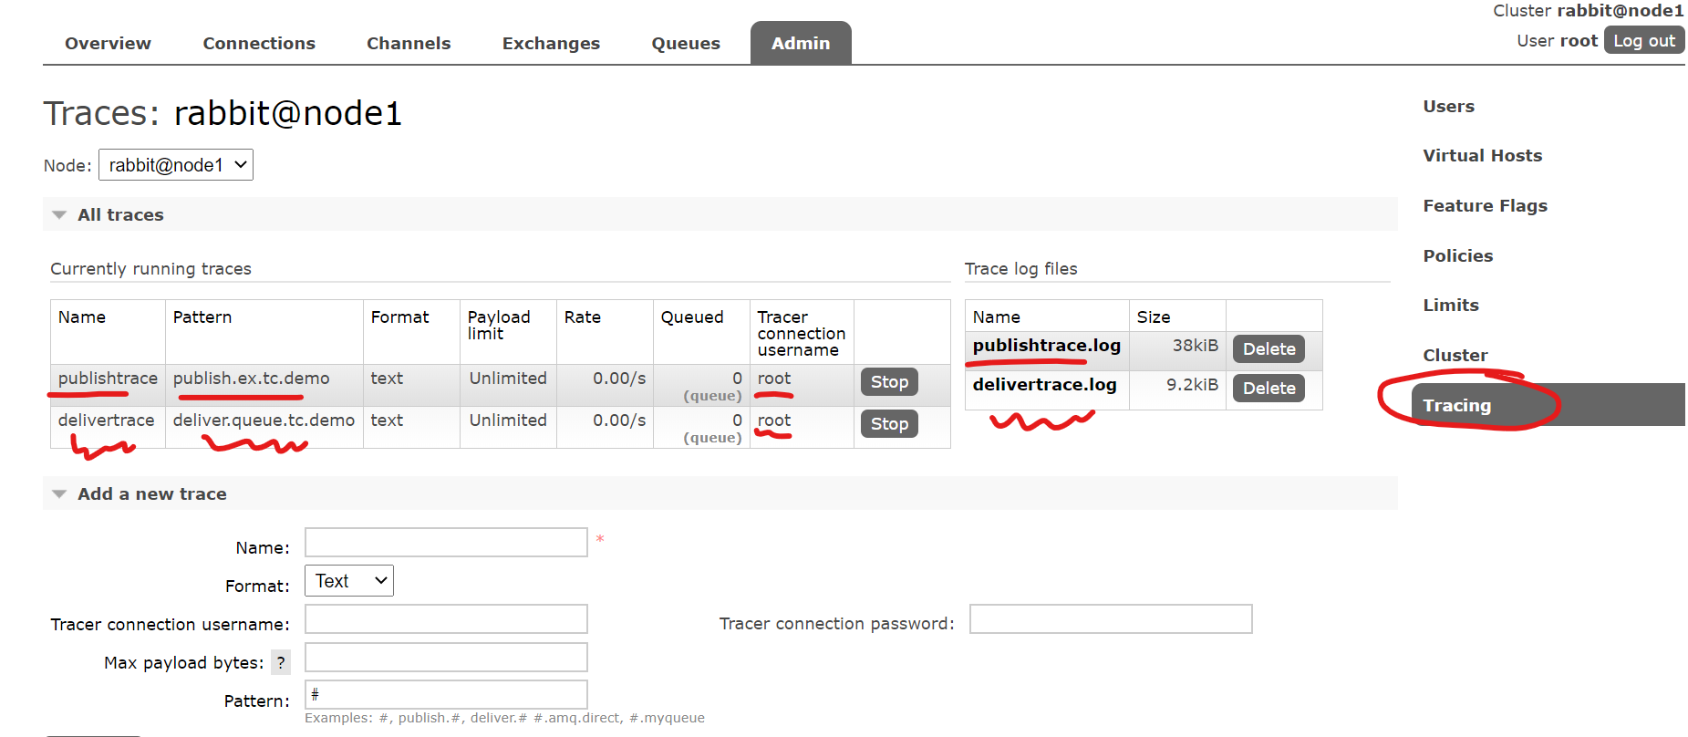Image resolution: width=1688 pixels, height=737 pixels.
Task: Select the Tracing sidebar item
Action: (x=1548, y=405)
